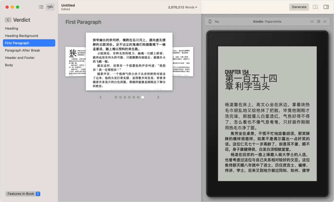Click the Kindle preview page showing Chapter 154
Image resolution: width=334 pixels, height=202 pixels.
click(267, 114)
